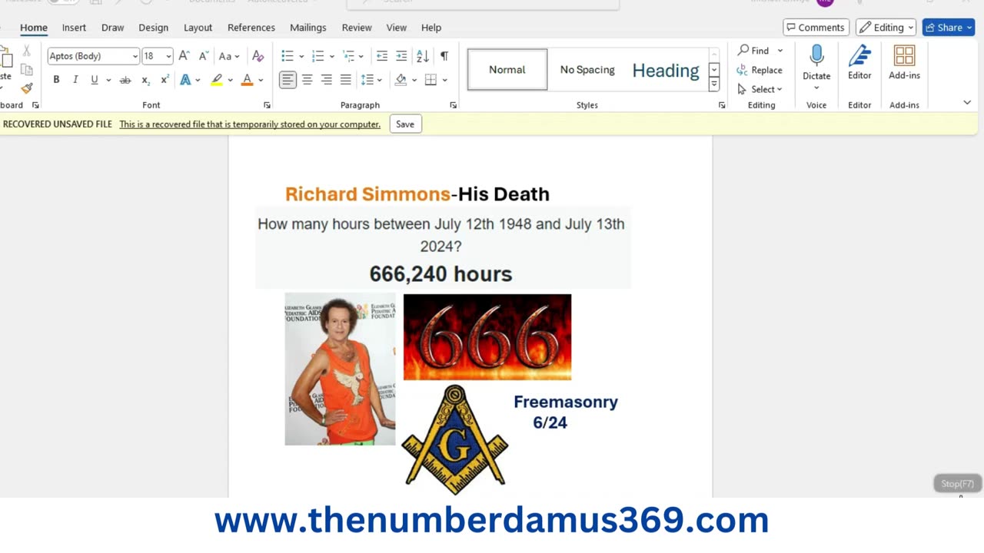This screenshot has width=984, height=553.
Task: Click the Bullets list icon
Action: click(x=288, y=56)
